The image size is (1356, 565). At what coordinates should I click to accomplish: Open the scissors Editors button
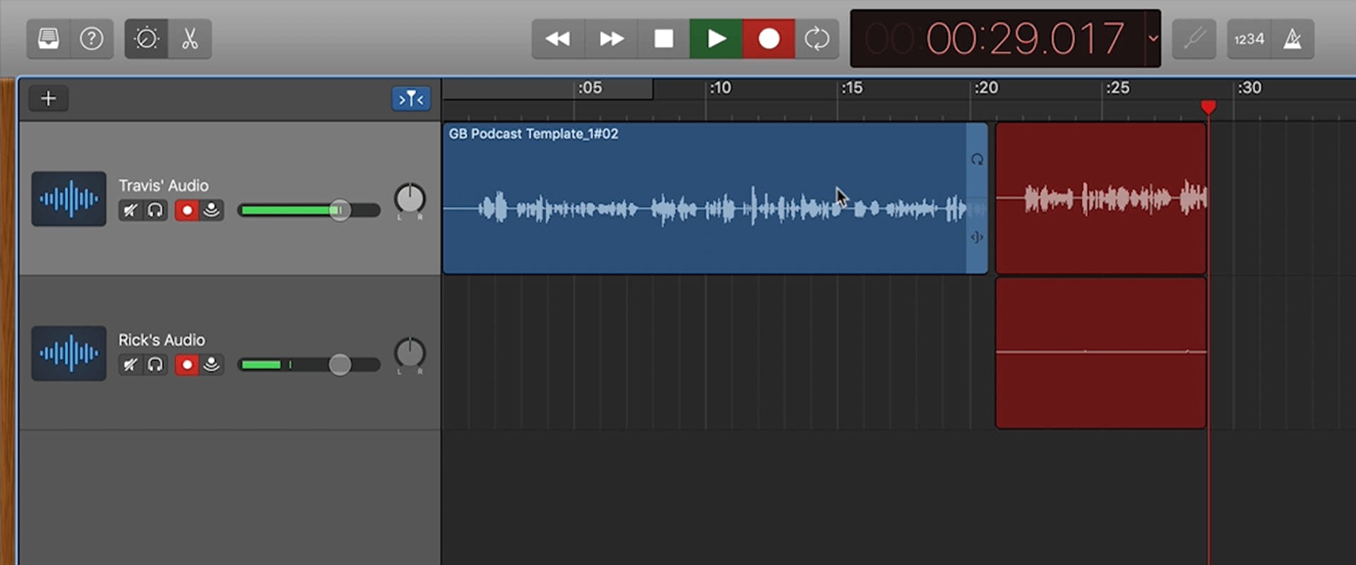(189, 39)
